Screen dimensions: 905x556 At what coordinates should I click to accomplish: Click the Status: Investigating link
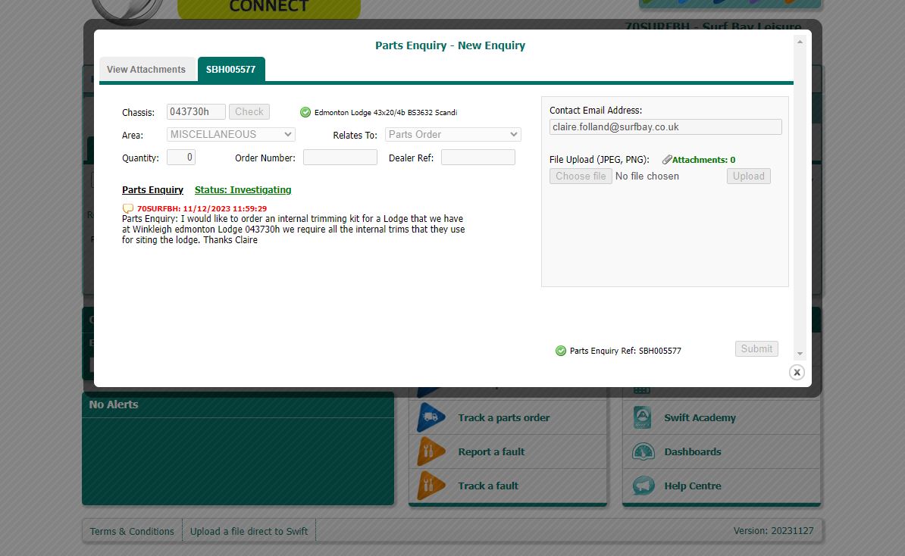click(243, 190)
